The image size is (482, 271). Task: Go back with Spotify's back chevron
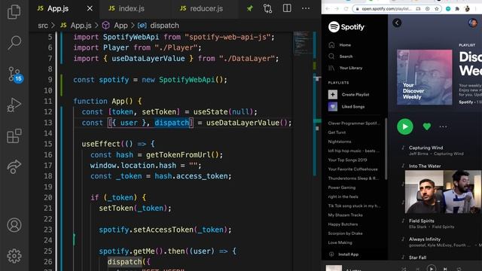tap(397, 23)
